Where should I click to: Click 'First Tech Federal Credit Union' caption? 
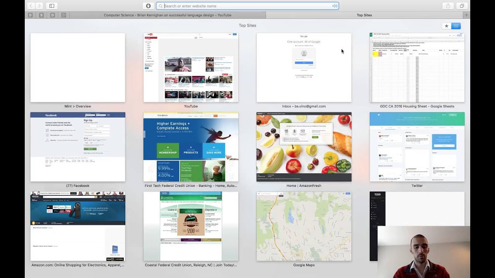191,186
